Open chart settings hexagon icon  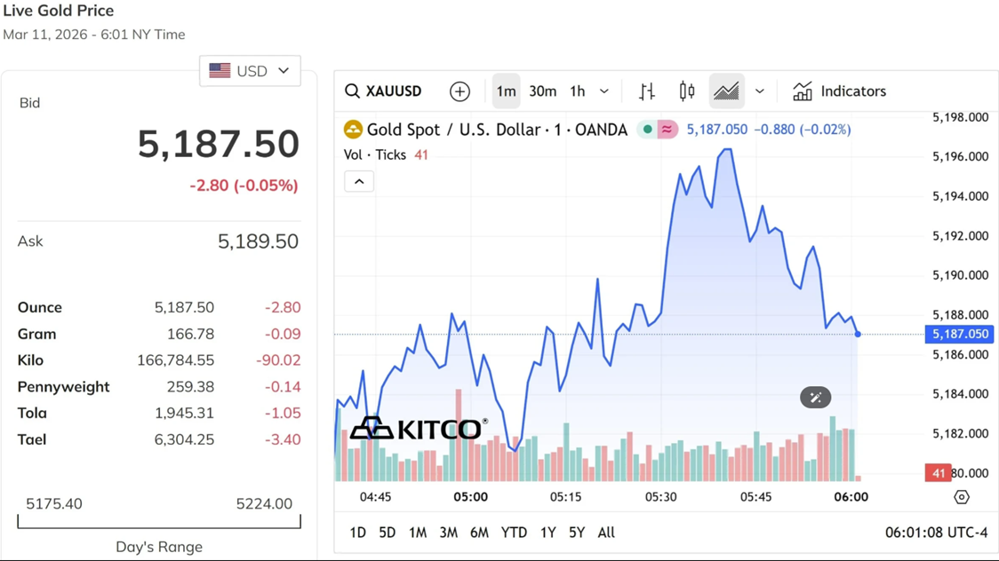point(962,497)
